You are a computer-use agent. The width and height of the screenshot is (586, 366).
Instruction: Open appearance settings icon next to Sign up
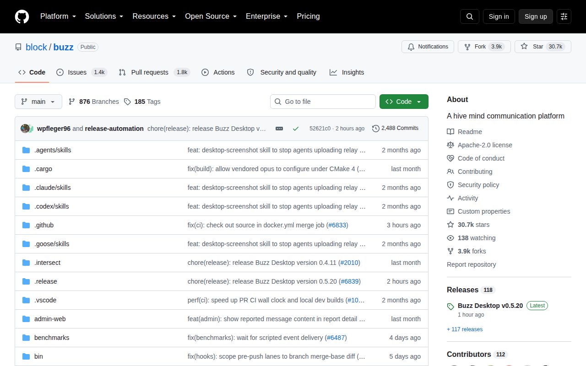[564, 16]
